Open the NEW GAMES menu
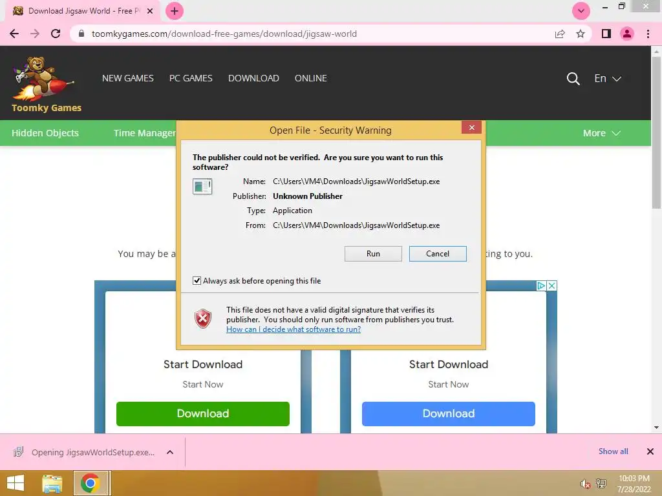This screenshot has width=662, height=496. (128, 78)
